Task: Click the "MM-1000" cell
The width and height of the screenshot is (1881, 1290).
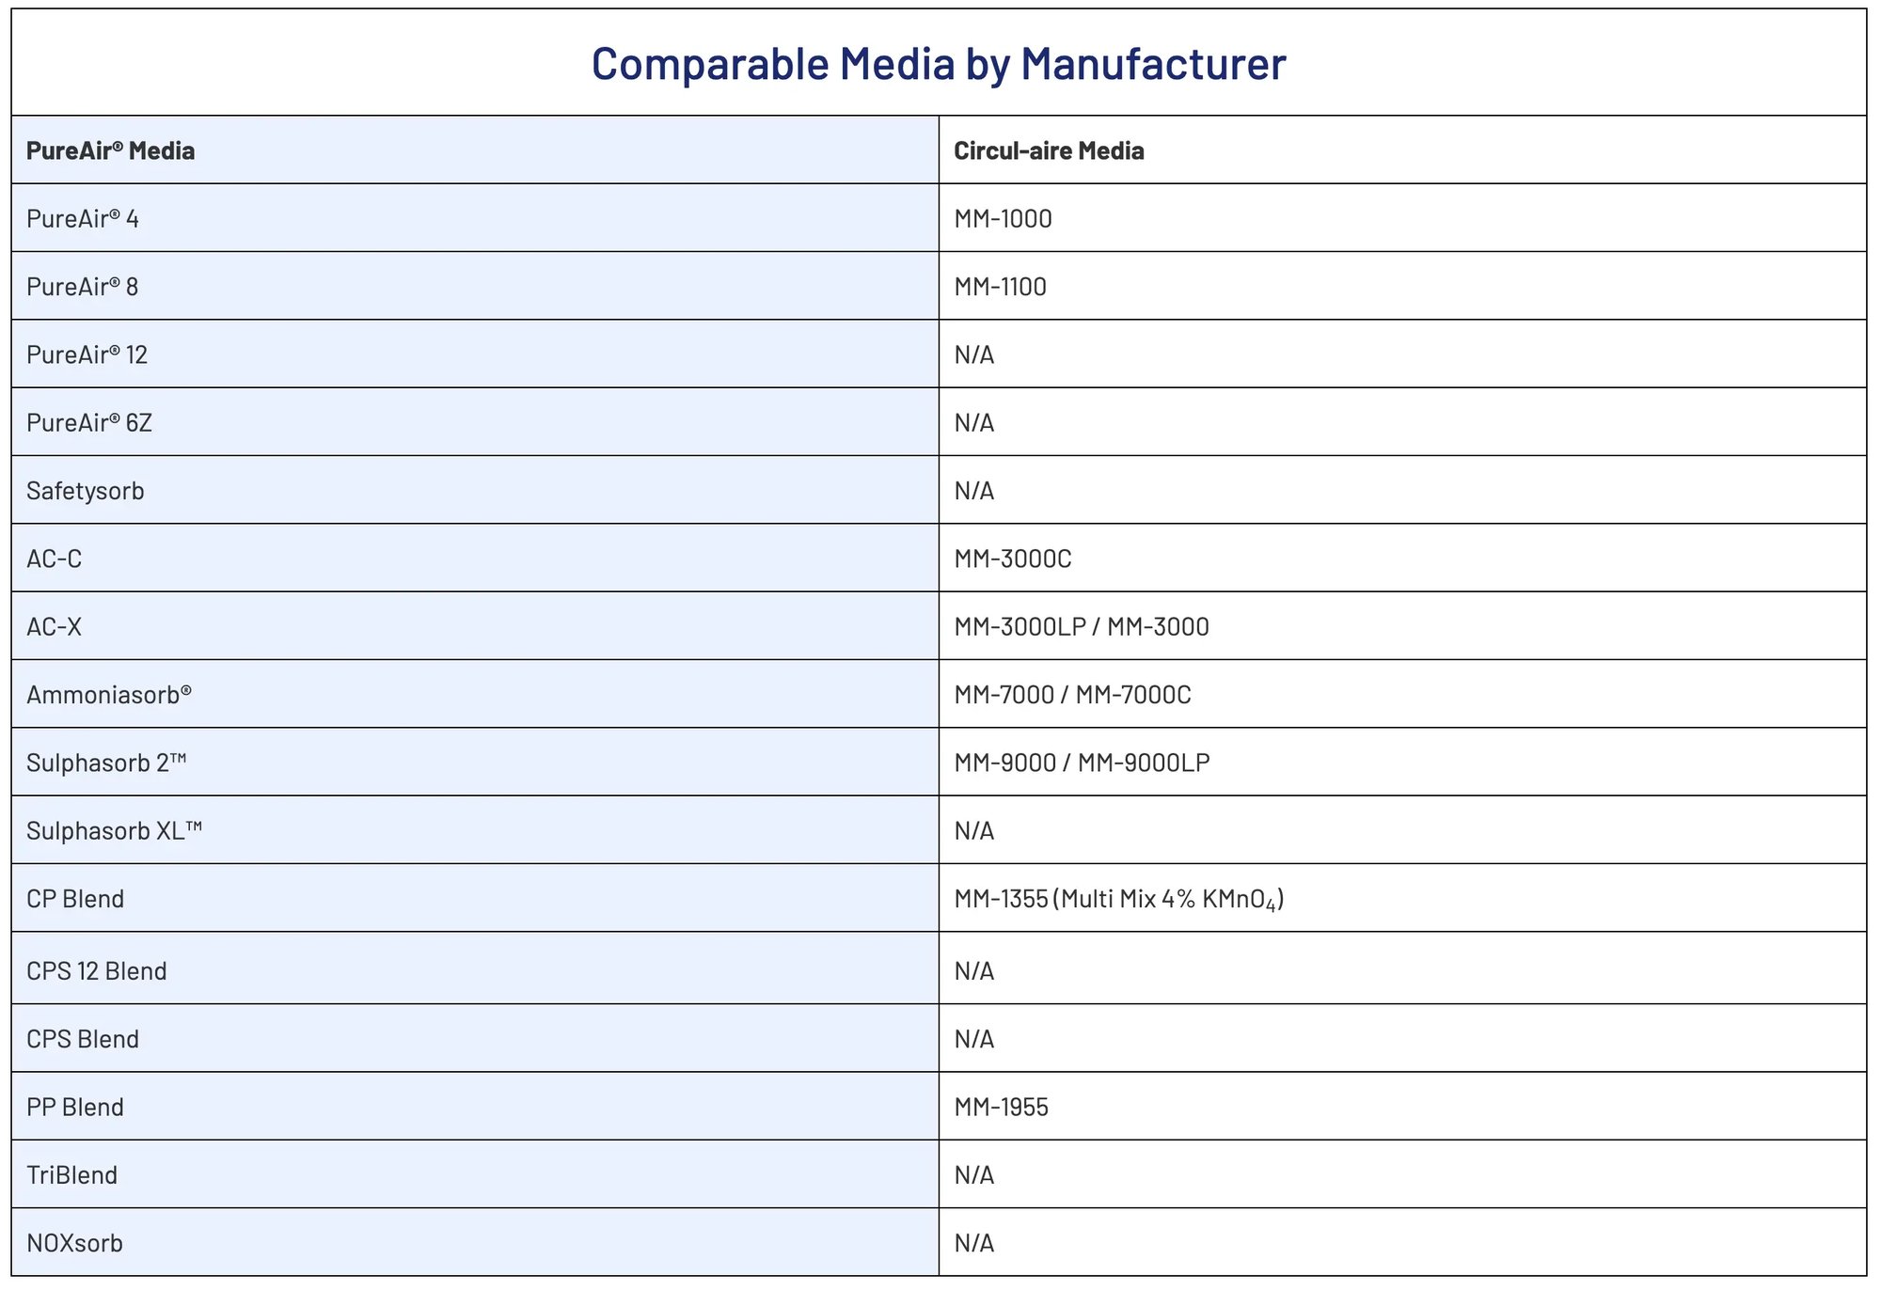Action: pos(1003,219)
